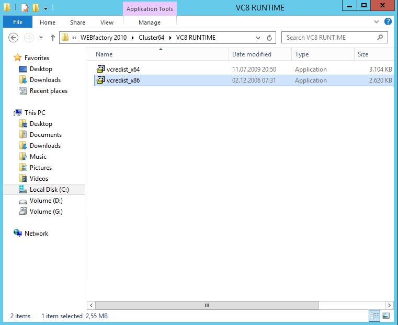The height and width of the screenshot is (325, 398).
Task: Click the horizontal scrollbar thumb
Action: [207, 306]
